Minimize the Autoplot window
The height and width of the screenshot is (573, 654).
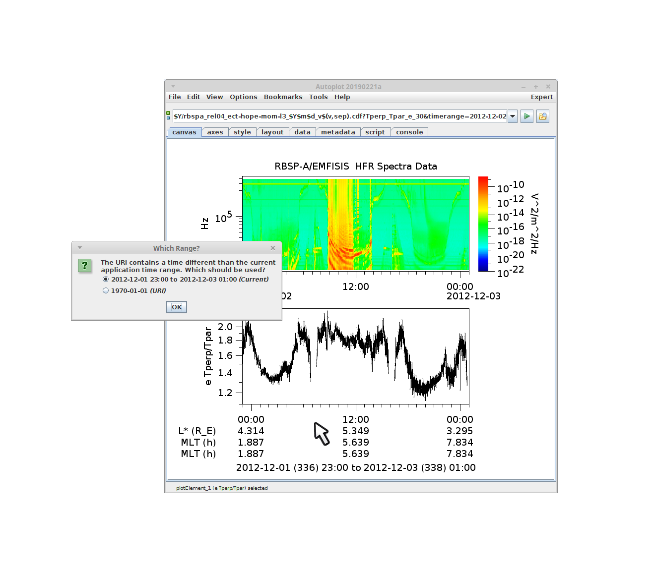pyautogui.click(x=523, y=87)
